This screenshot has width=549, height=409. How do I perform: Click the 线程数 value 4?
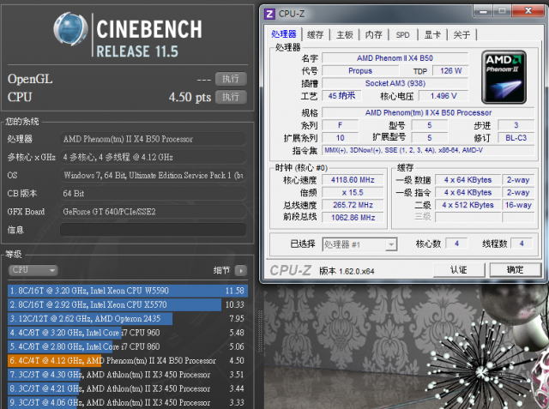522,244
